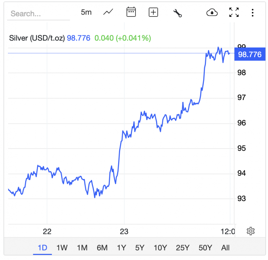
Task: Show All historical data range
Action: coord(225,248)
